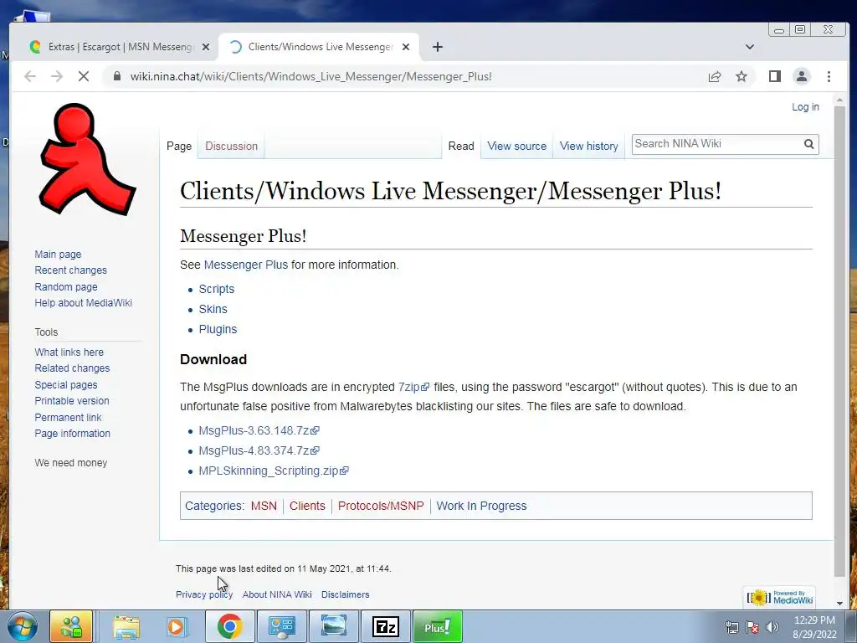Click the Log in link
The height and width of the screenshot is (643, 857).
805,106
